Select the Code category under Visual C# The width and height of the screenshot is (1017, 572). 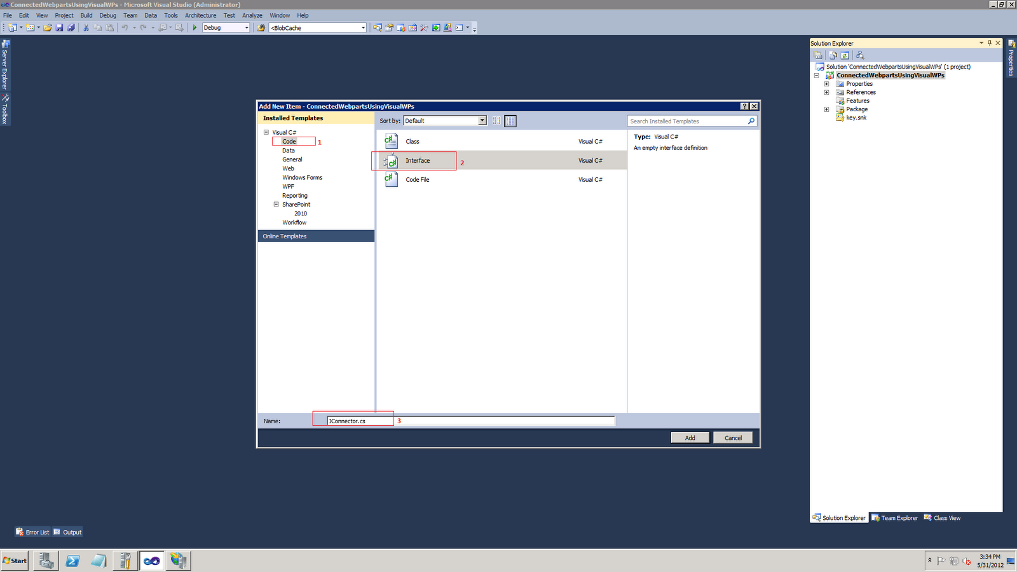tap(289, 141)
